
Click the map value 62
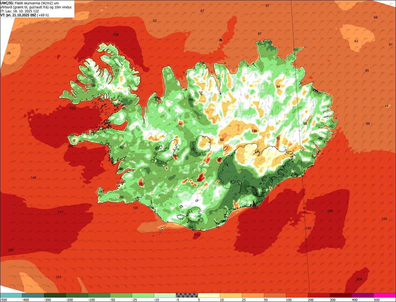point(222,140)
